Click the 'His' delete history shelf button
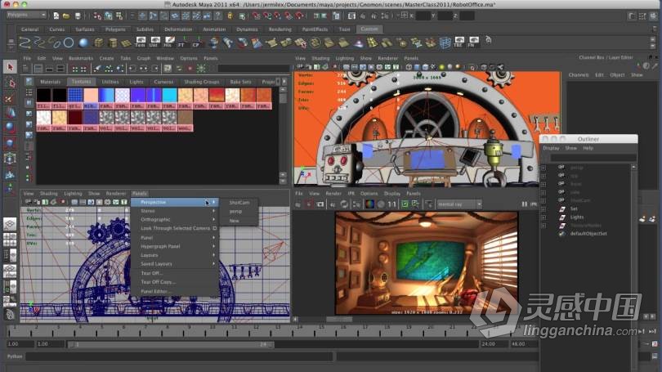The height and width of the screenshot is (372, 662). point(168,43)
